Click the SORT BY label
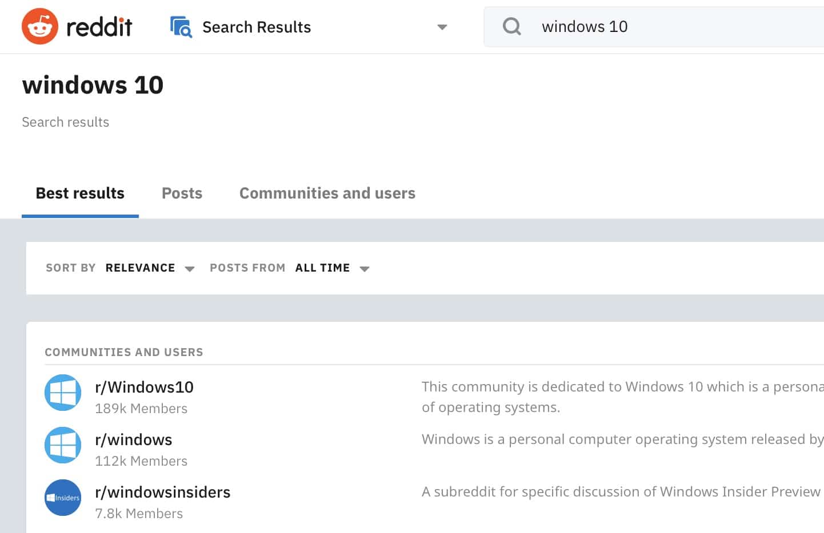The height and width of the screenshot is (533, 824). click(x=71, y=268)
